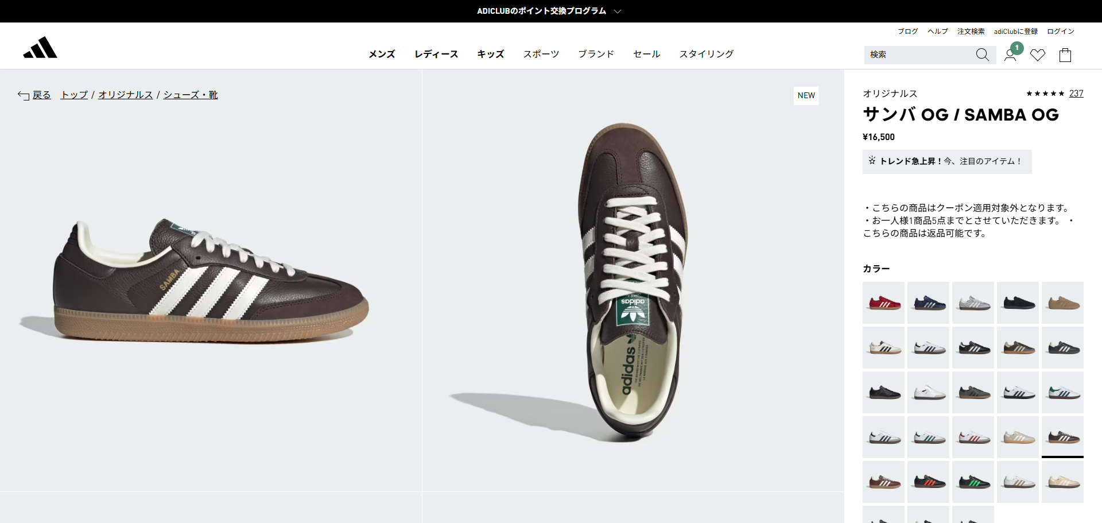The image size is (1102, 523).
Task: Open the 注文検索 order lookup link
Action: [971, 32]
